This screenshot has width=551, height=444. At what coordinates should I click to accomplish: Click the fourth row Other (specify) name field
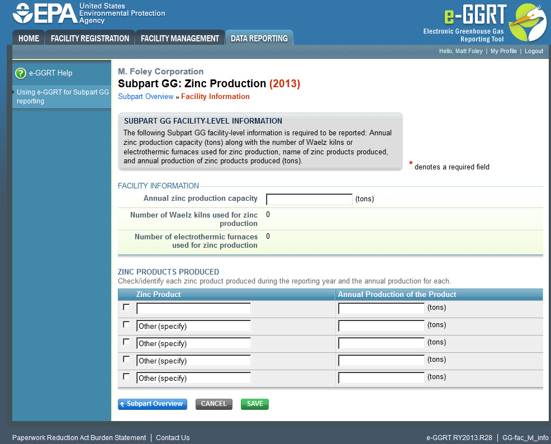click(x=193, y=360)
